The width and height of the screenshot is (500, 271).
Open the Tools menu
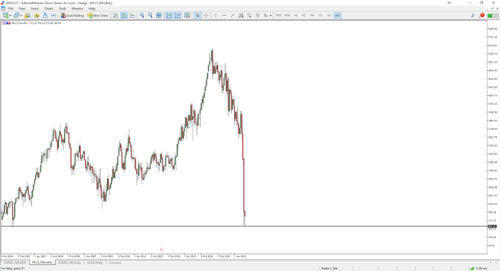point(62,8)
